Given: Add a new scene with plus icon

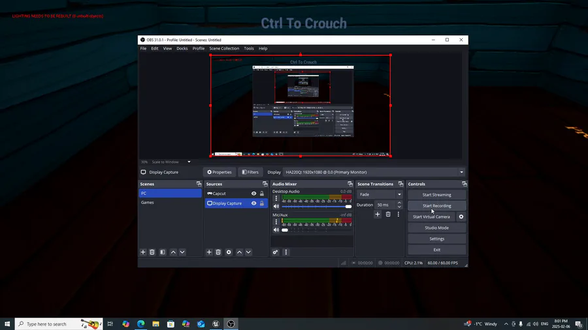Looking at the screenshot, I should point(143,252).
